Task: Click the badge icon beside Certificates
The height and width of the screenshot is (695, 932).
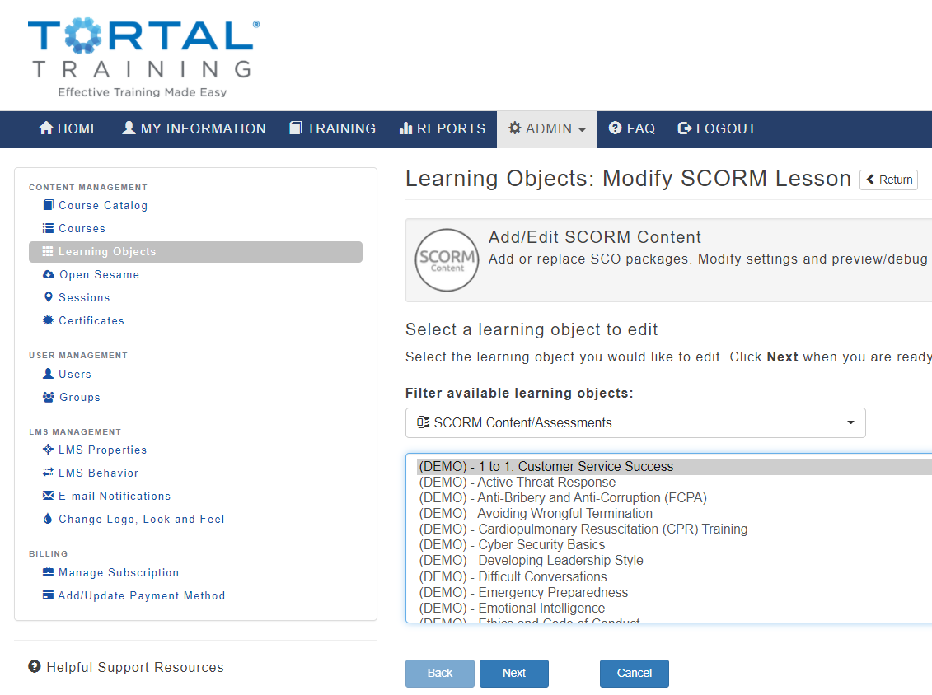Action: 48,320
